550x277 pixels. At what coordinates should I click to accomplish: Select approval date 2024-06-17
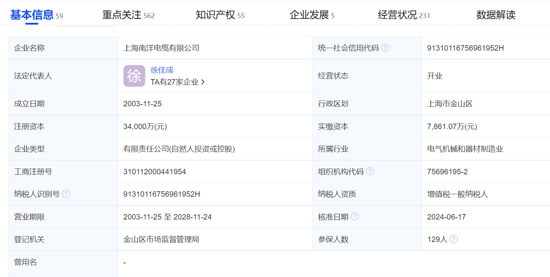446,217
